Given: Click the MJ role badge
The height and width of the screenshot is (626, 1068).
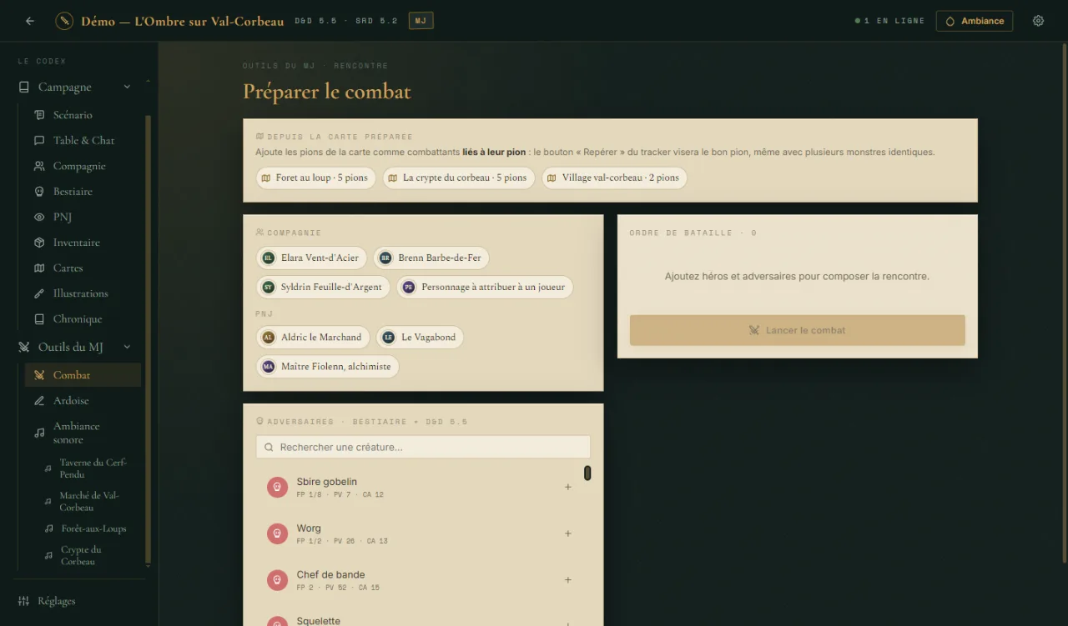Looking at the screenshot, I should 421,21.
